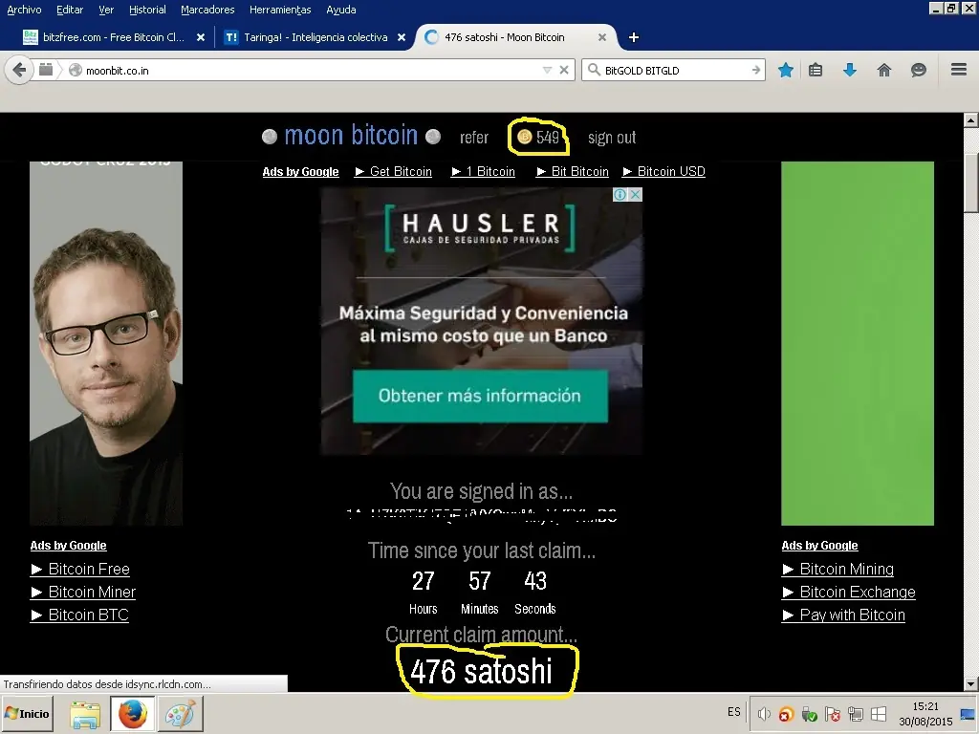Close the Hausler ad with X icon

(635, 195)
